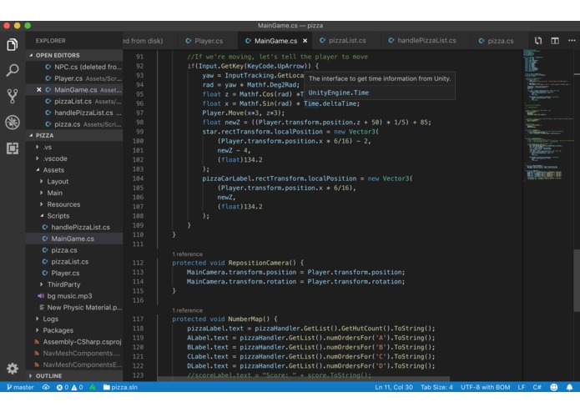Select MainGame.cs under Scripts folder
This screenshot has height=412, width=580.
pyautogui.click(x=74, y=239)
